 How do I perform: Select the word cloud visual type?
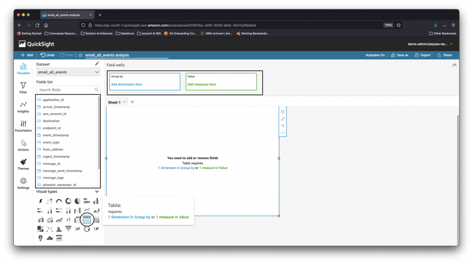(50, 238)
